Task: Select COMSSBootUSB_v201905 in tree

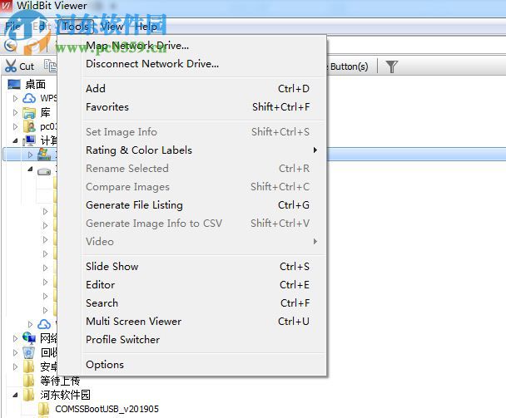Action: click(107, 409)
